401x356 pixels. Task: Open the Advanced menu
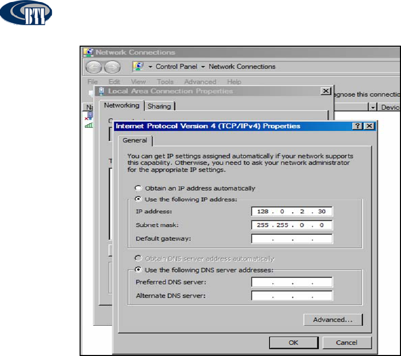click(x=200, y=82)
